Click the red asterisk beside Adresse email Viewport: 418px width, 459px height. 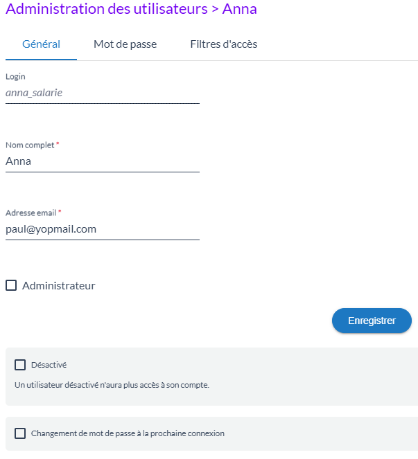coord(60,212)
